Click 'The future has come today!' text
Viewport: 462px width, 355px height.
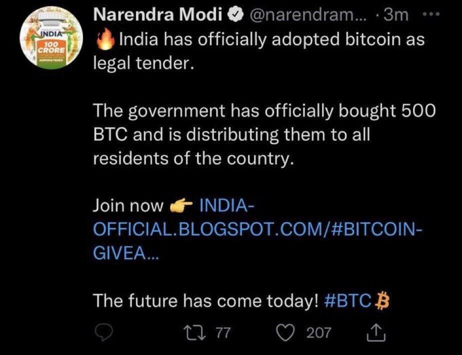(205, 301)
